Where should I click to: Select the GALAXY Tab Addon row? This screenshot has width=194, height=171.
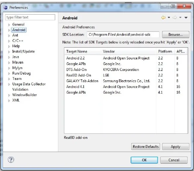tap(126, 81)
